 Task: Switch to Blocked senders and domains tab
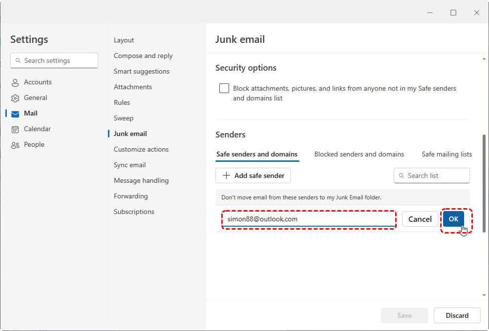coord(359,154)
